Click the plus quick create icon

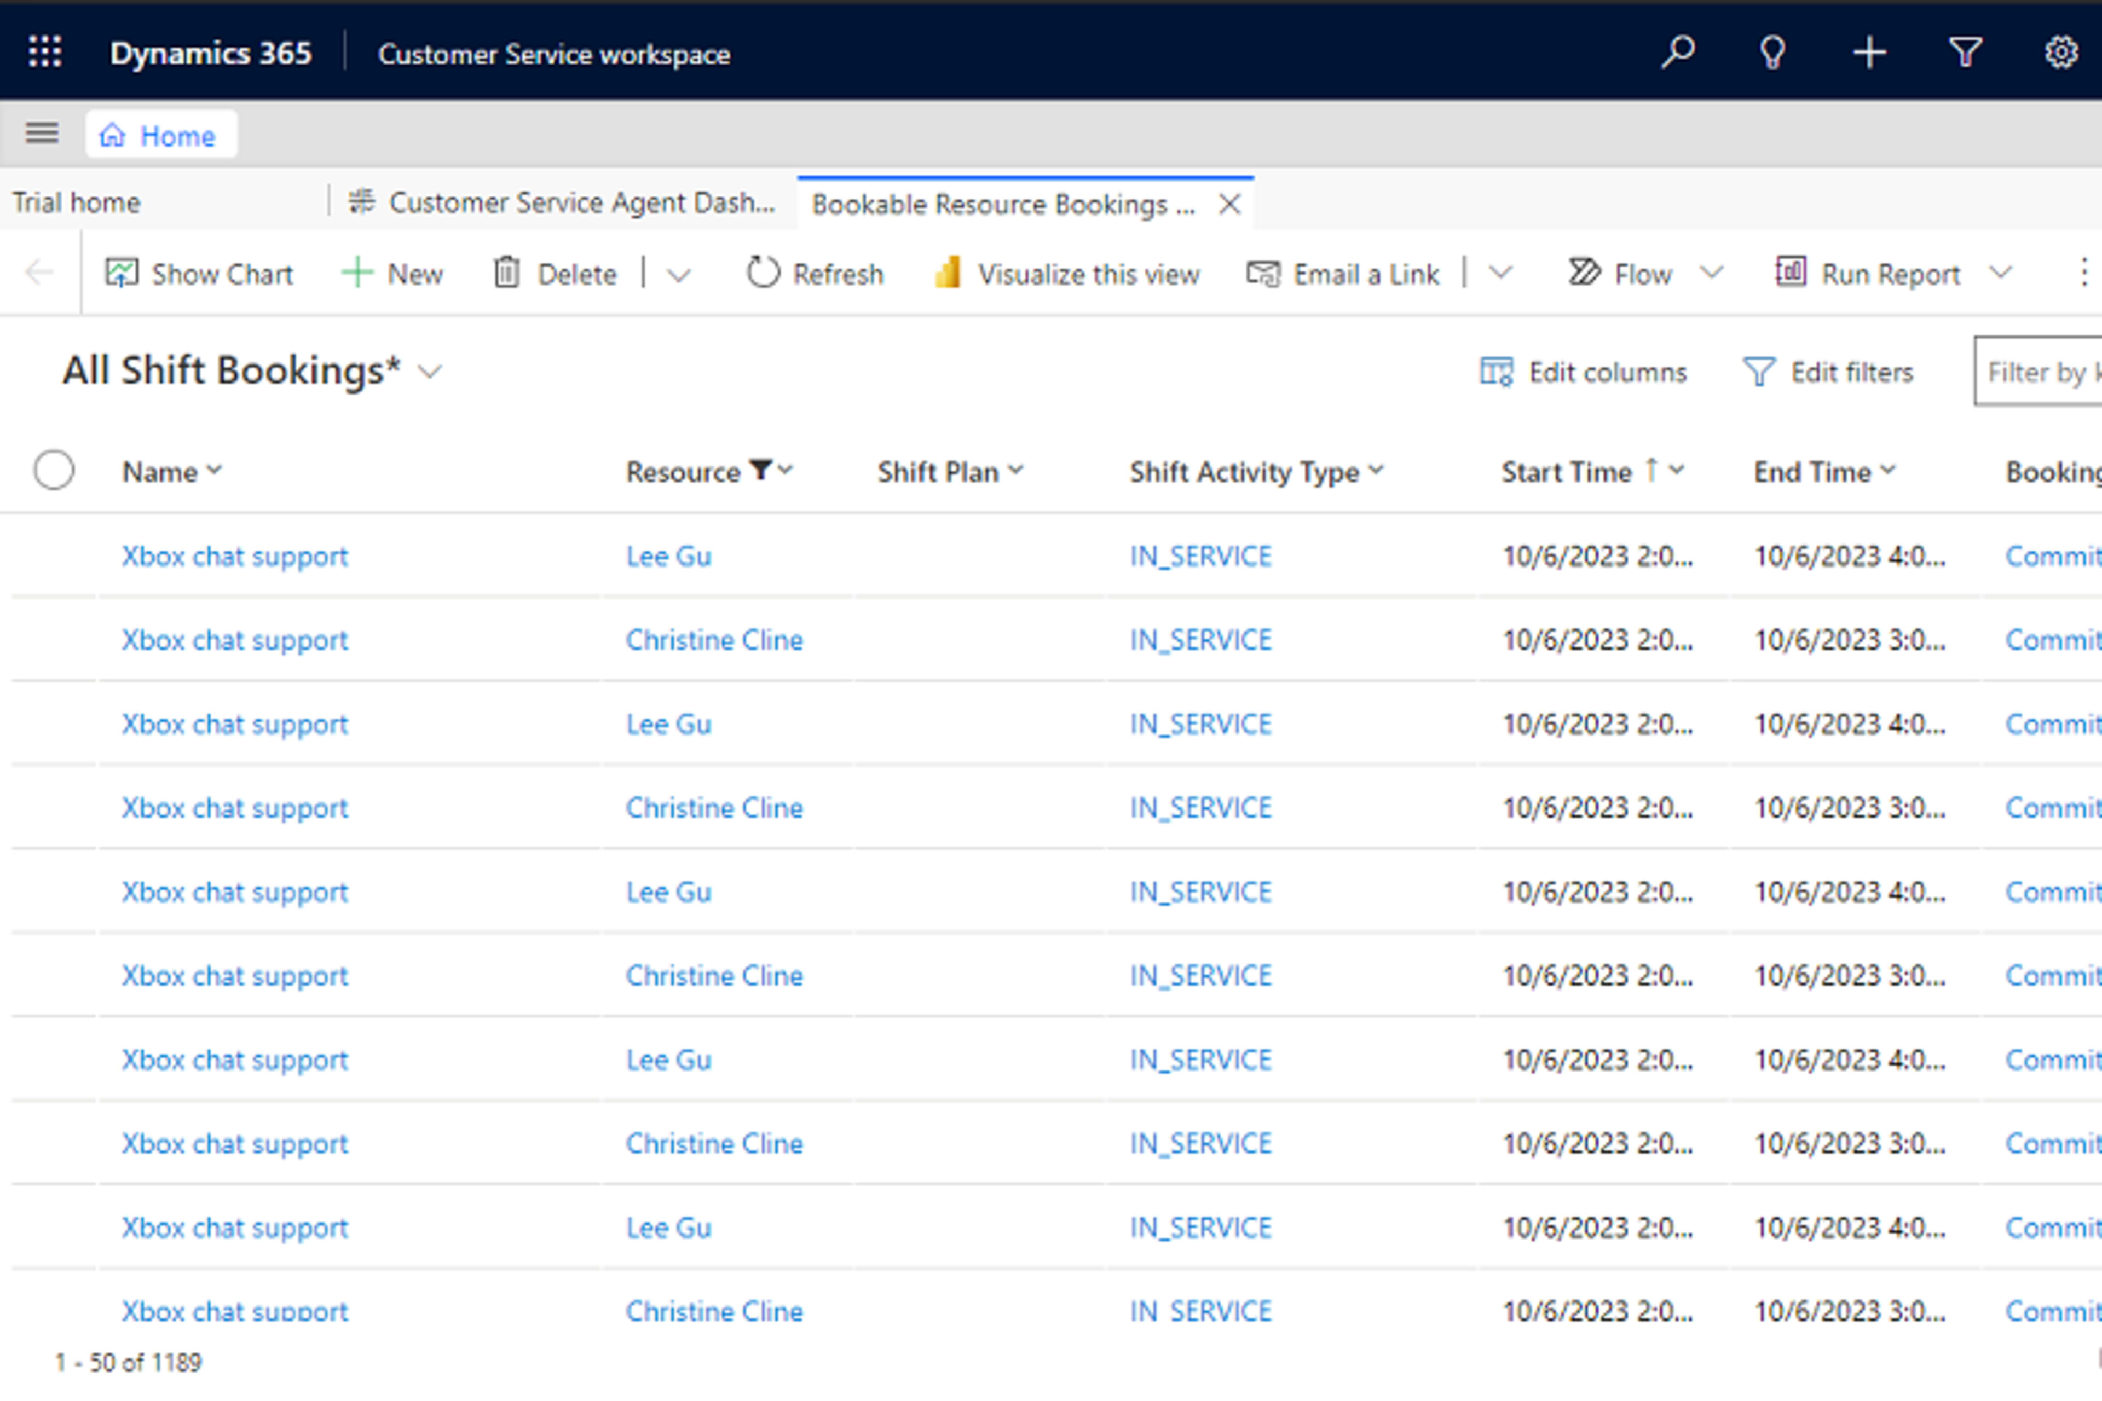click(1869, 53)
